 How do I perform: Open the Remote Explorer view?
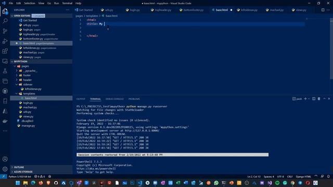[x=5, y=61]
